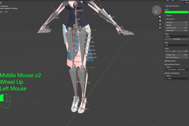Collapse the Screencast Keys panel chevron
The height and width of the screenshot is (126, 189).
coord(165,6)
